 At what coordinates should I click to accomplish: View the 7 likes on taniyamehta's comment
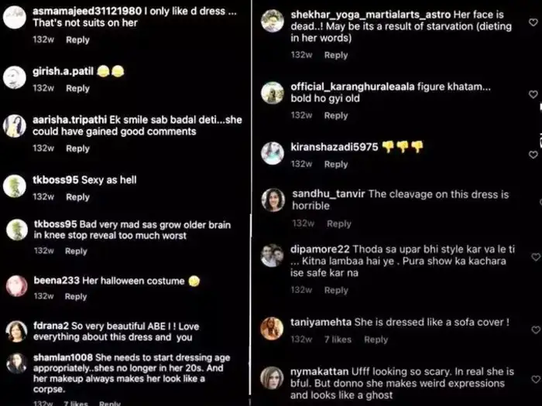click(337, 339)
